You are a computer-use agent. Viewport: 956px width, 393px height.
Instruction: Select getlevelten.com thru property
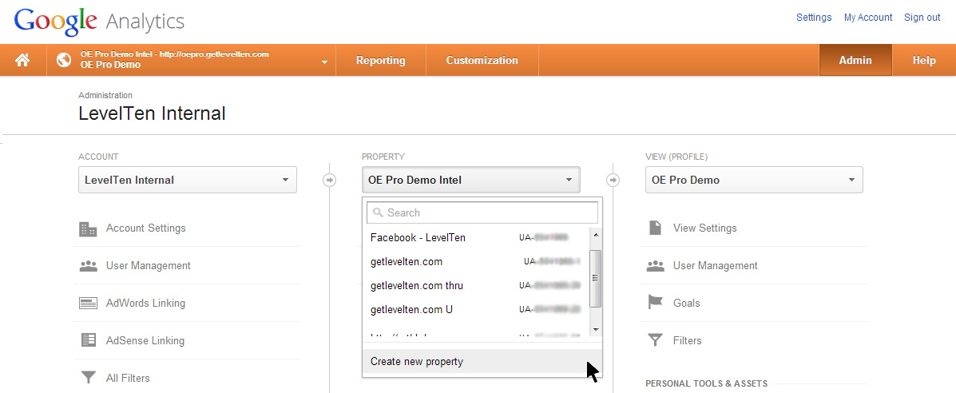coord(476,286)
